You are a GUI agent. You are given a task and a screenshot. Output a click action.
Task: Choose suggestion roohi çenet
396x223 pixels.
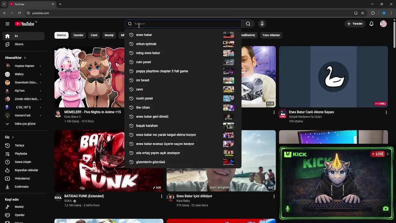(183, 98)
